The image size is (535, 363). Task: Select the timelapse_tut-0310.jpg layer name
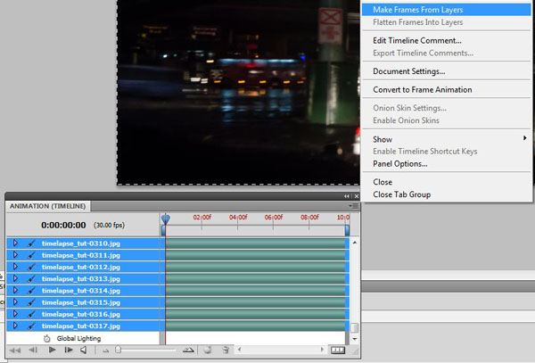pyautogui.click(x=81, y=243)
